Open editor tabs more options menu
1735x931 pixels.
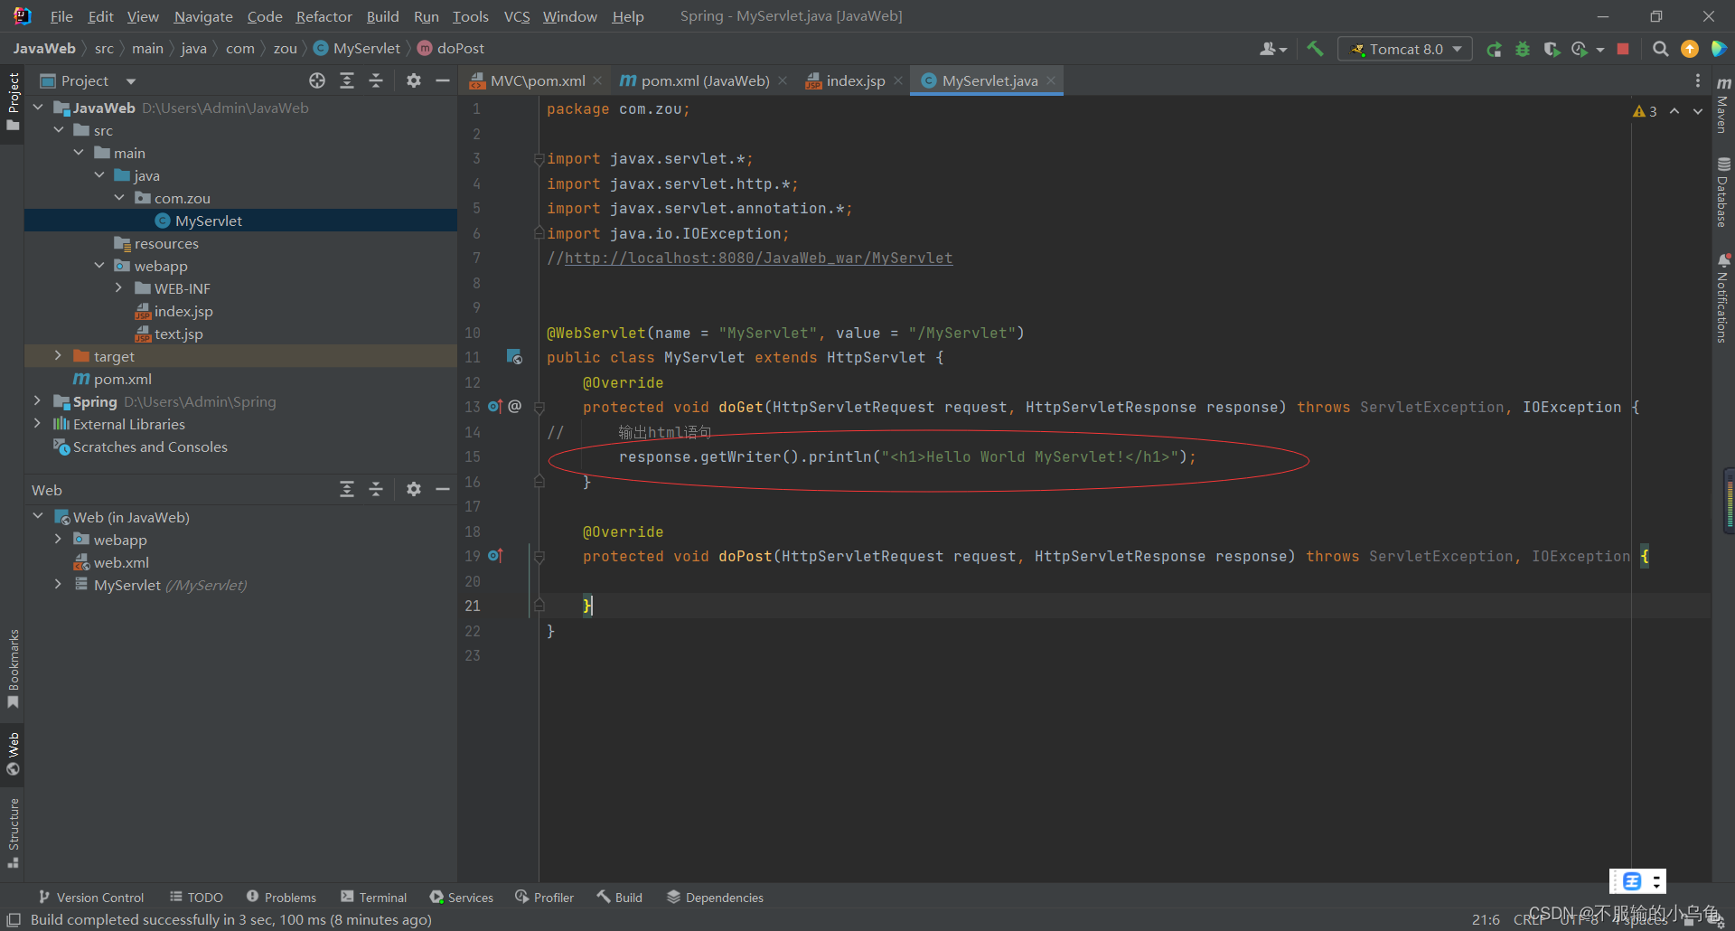point(1697,80)
